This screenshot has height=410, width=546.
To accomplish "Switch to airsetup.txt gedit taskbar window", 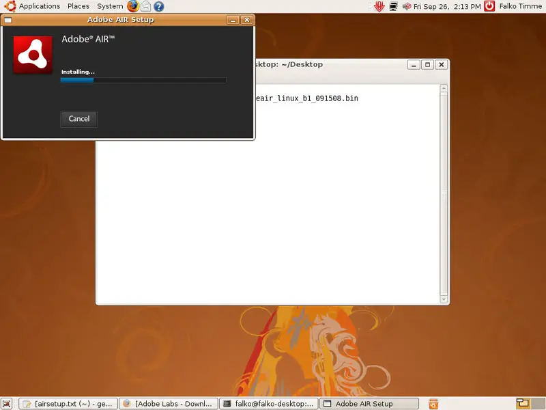I will tap(68, 404).
